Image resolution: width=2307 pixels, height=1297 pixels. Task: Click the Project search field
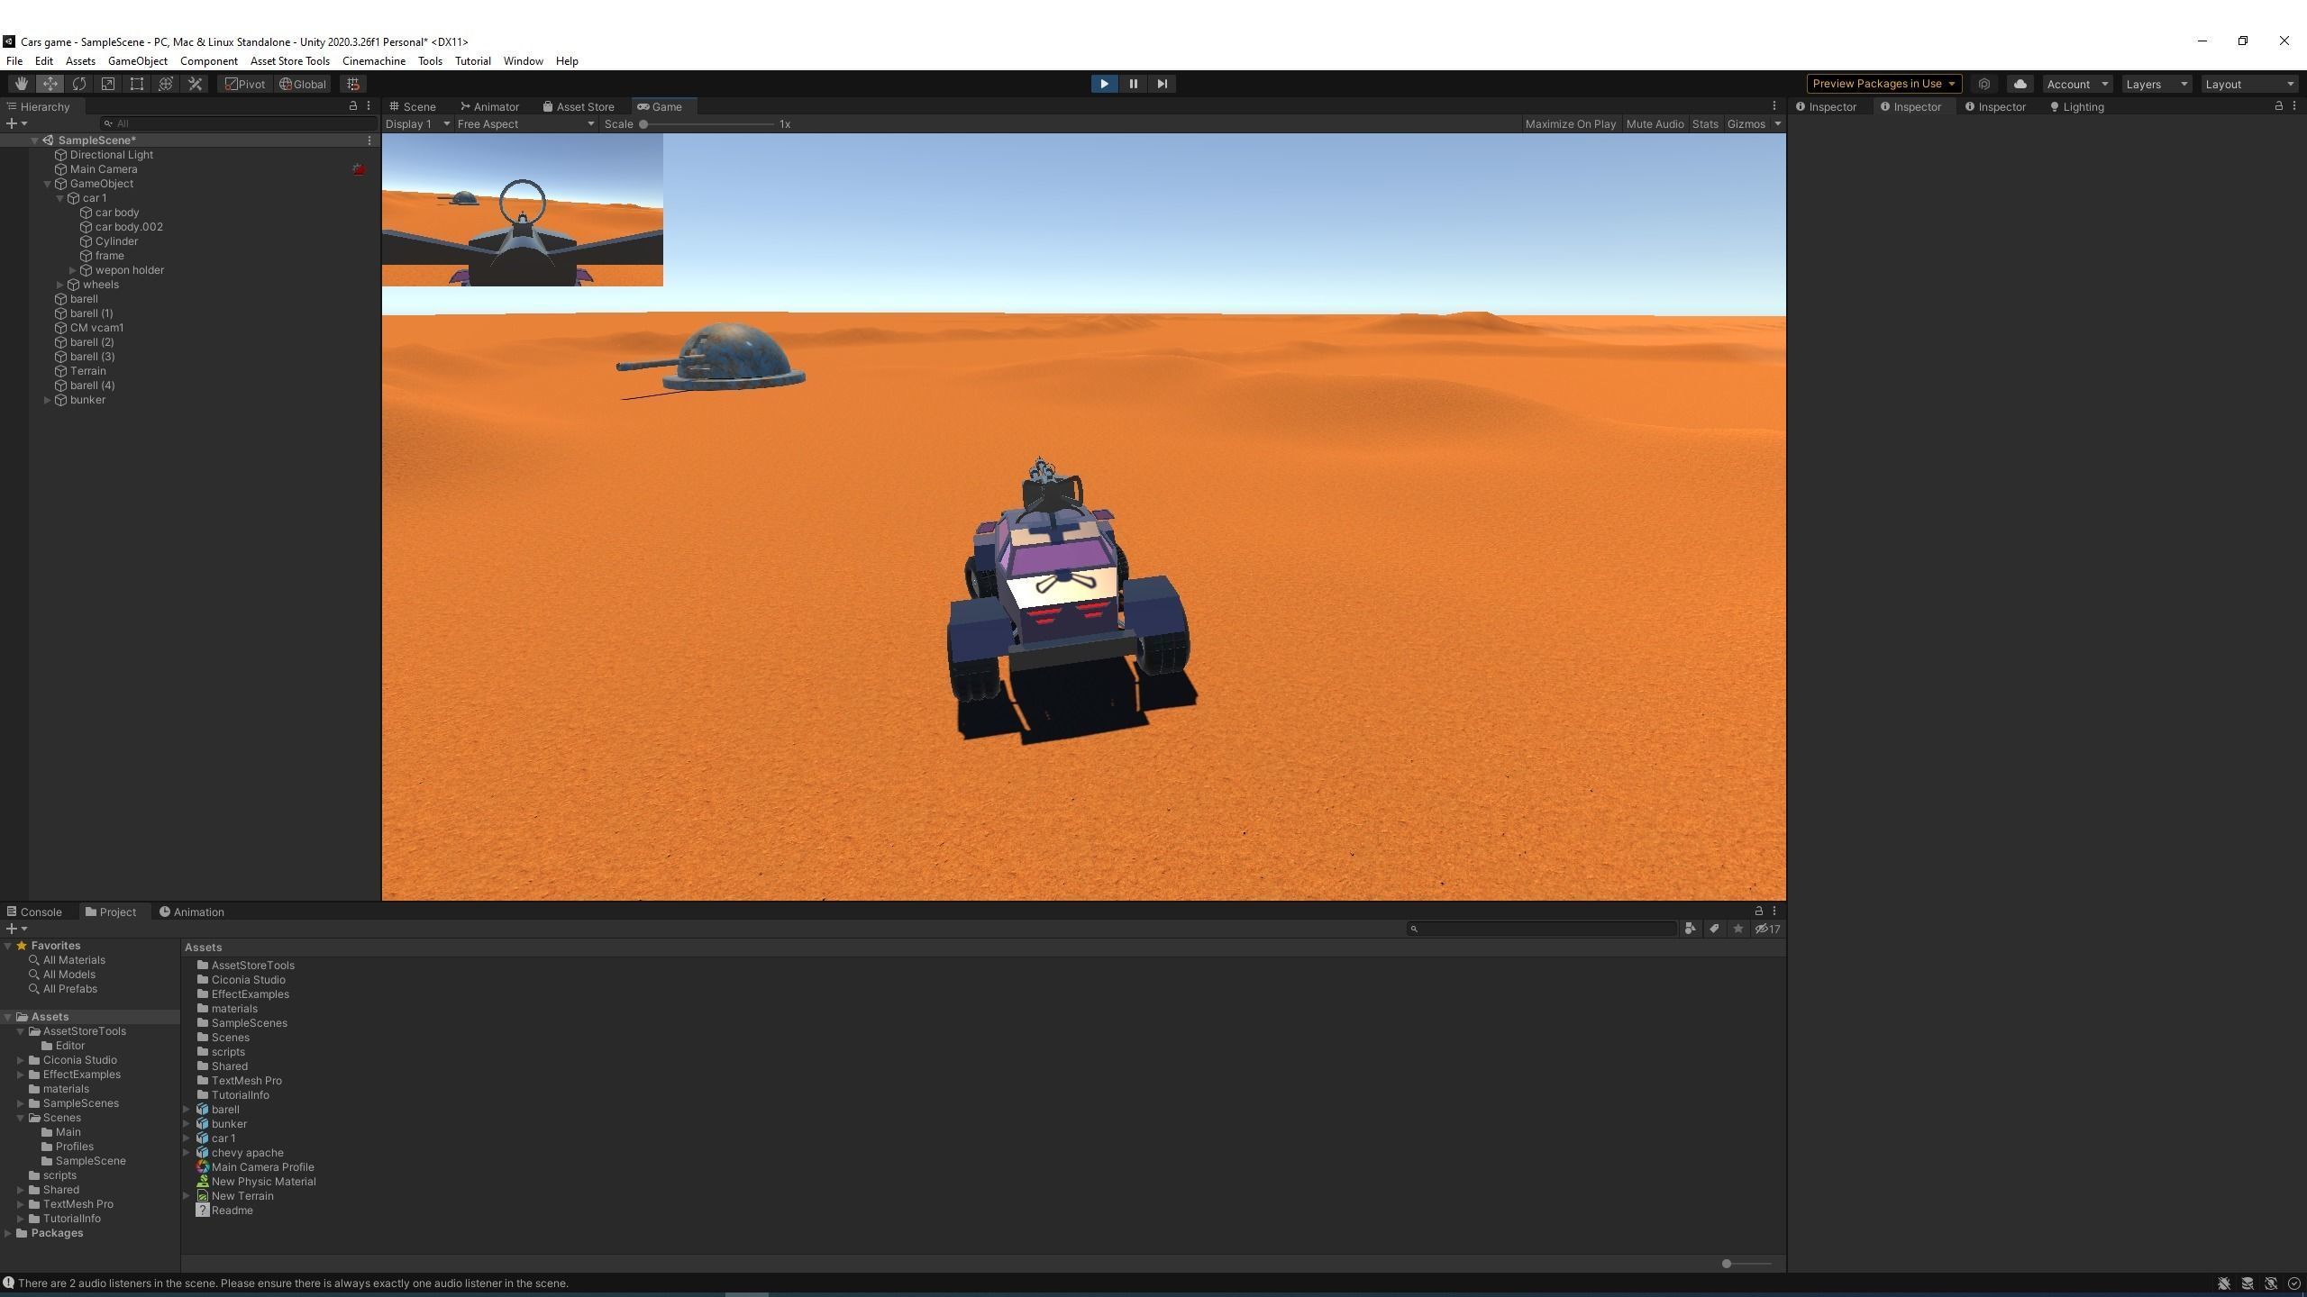[x=1542, y=929]
